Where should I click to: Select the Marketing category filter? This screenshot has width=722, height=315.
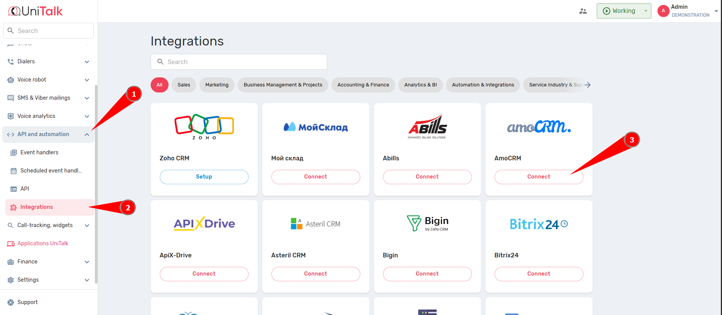pyautogui.click(x=217, y=85)
